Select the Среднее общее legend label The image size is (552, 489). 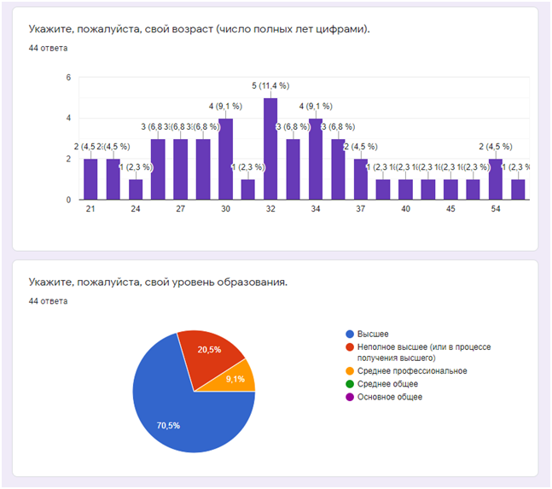point(387,384)
